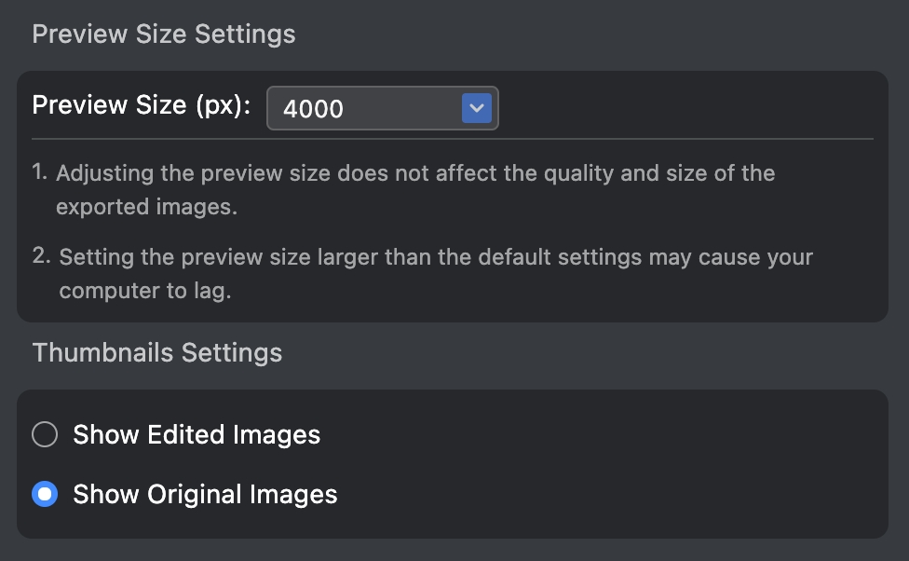Click empty area right of Show Original Images
Viewport: 909px width, 561px height.
[x=605, y=494]
